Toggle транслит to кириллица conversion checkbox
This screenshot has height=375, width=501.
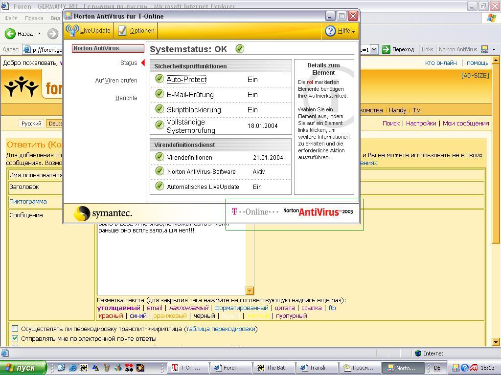pyautogui.click(x=15, y=329)
